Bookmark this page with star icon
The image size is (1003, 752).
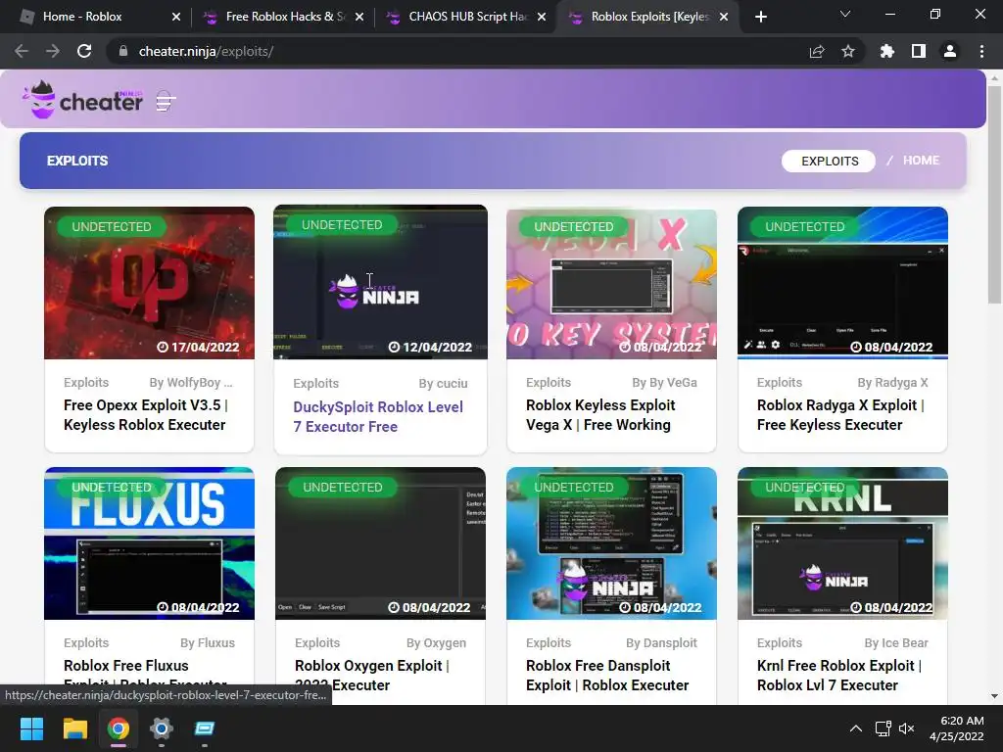coord(848,51)
